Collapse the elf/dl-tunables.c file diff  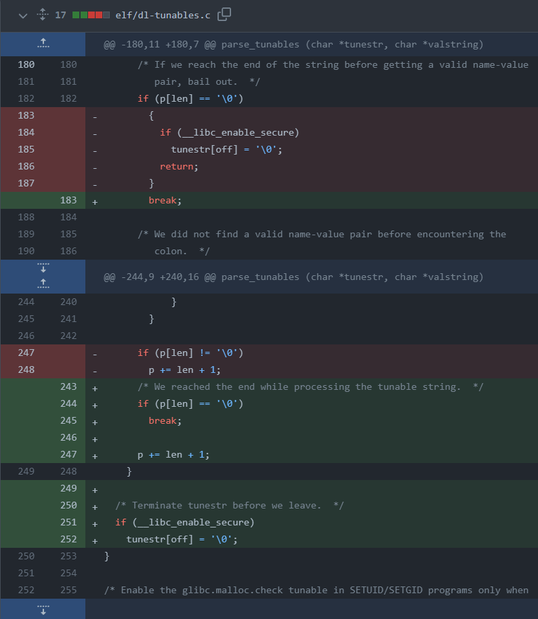[24, 14]
